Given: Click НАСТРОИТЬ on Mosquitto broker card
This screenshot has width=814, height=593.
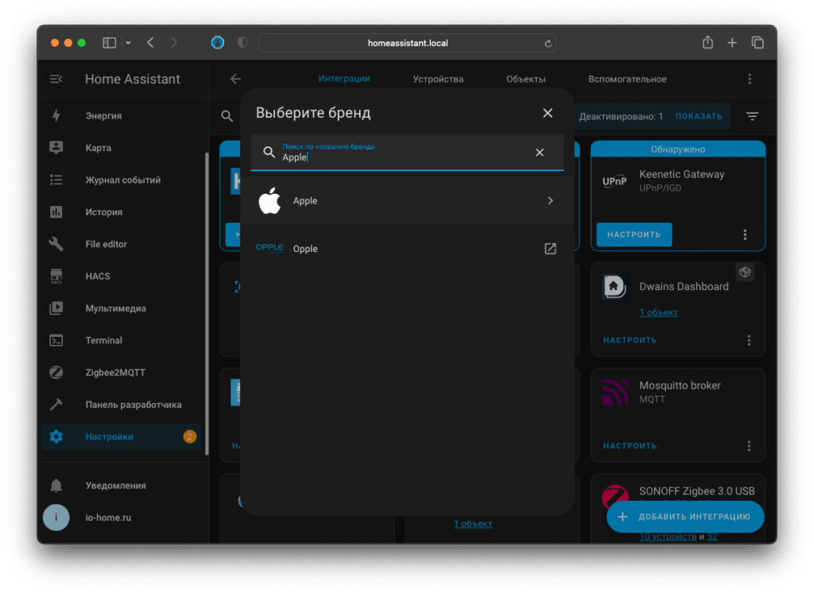Looking at the screenshot, I should (x=630, y=445).
